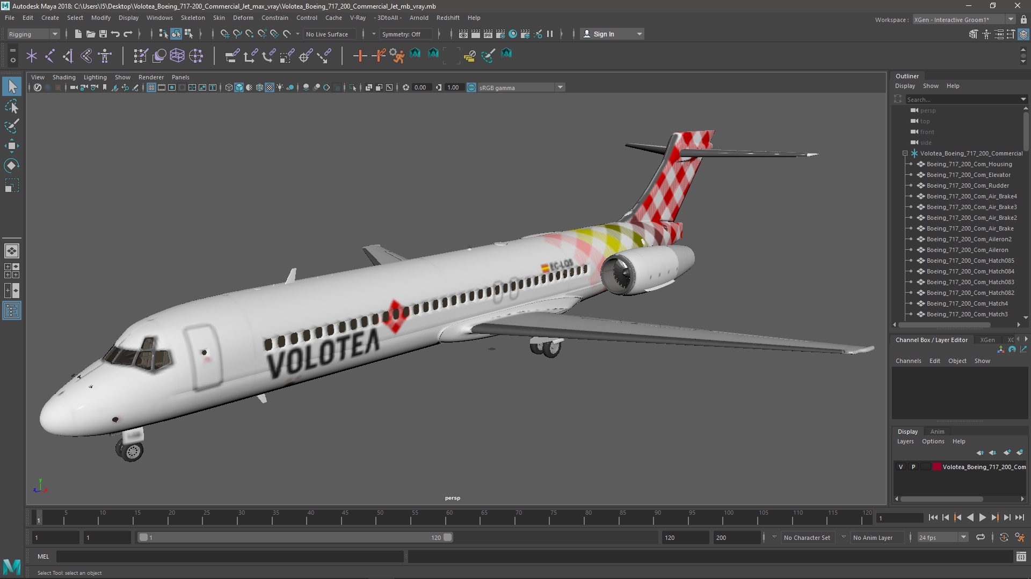
Task: Collapse Volotea_Boeing_717_200_Commercial group in Outliner
Action: tap(905, 153)
